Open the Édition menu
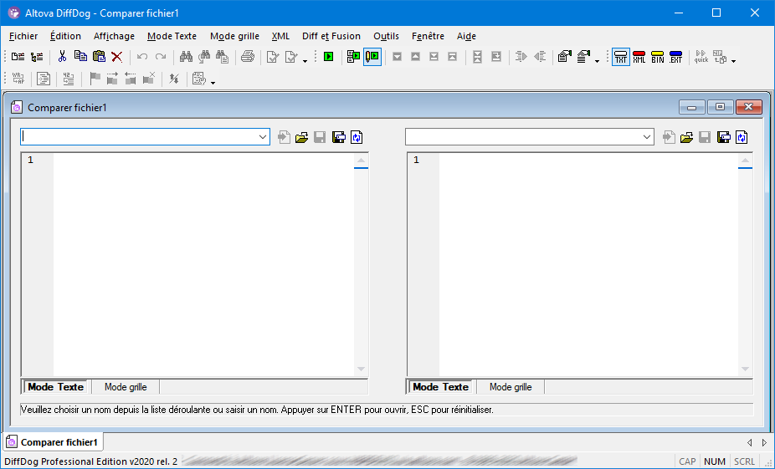 point(65,36)
